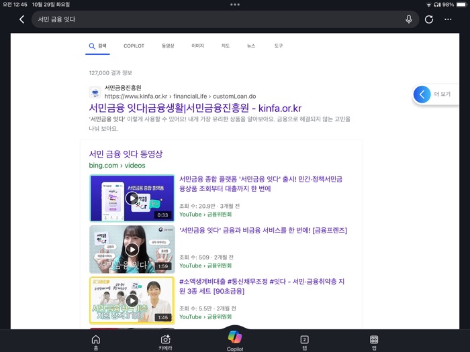Play the 1:59 금융프렌즈 video thumbnail
Screen dimensions: 470x352
pyautogui.click(x=132, y=249)
